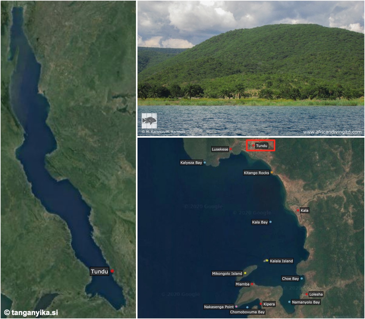Click the Lolesha location label
Screen dimensions: 365x319
pos(316,294)
